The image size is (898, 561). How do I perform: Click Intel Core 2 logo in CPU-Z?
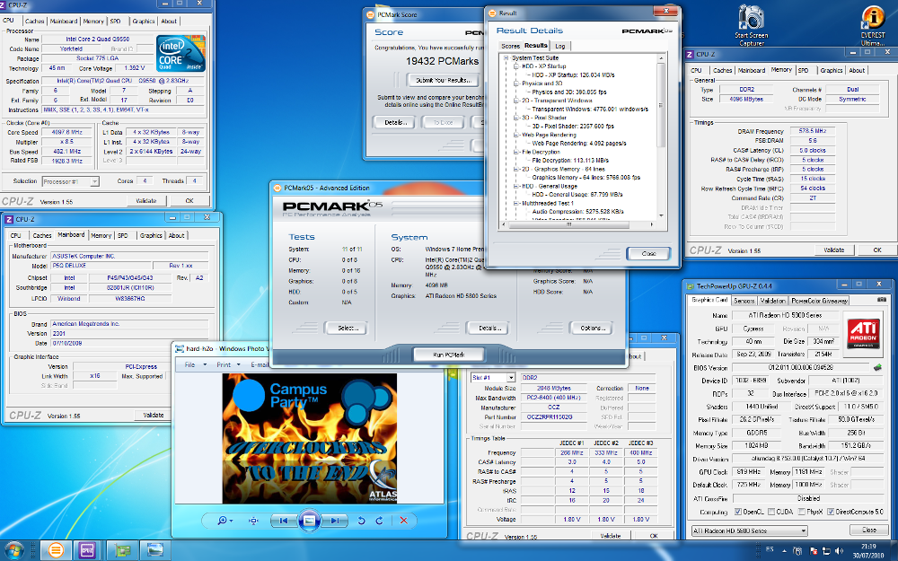tap(180, 53)
